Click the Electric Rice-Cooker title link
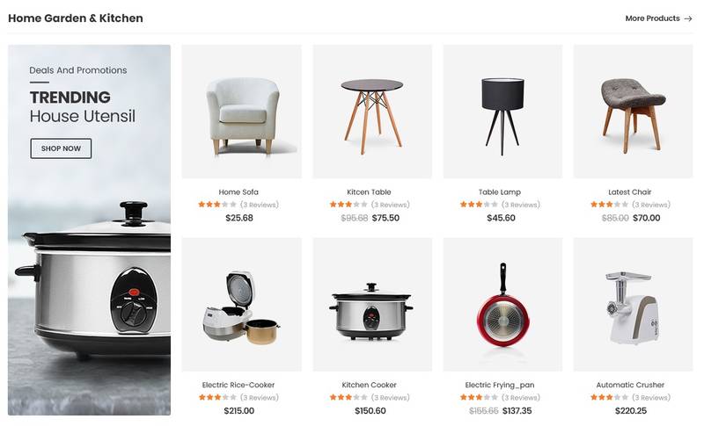Image resolution: width=704 pixels, height=426 pixels. pos(238,385)
